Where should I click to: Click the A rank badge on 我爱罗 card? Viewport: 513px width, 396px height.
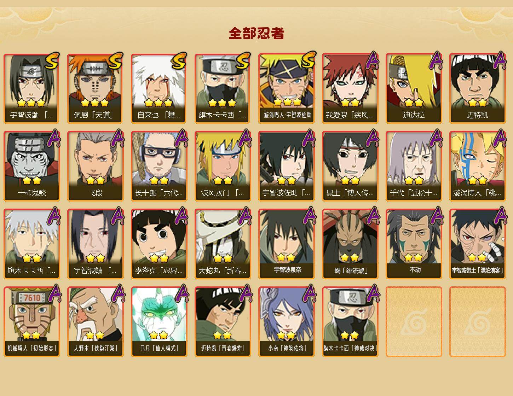tap(372, 61)
